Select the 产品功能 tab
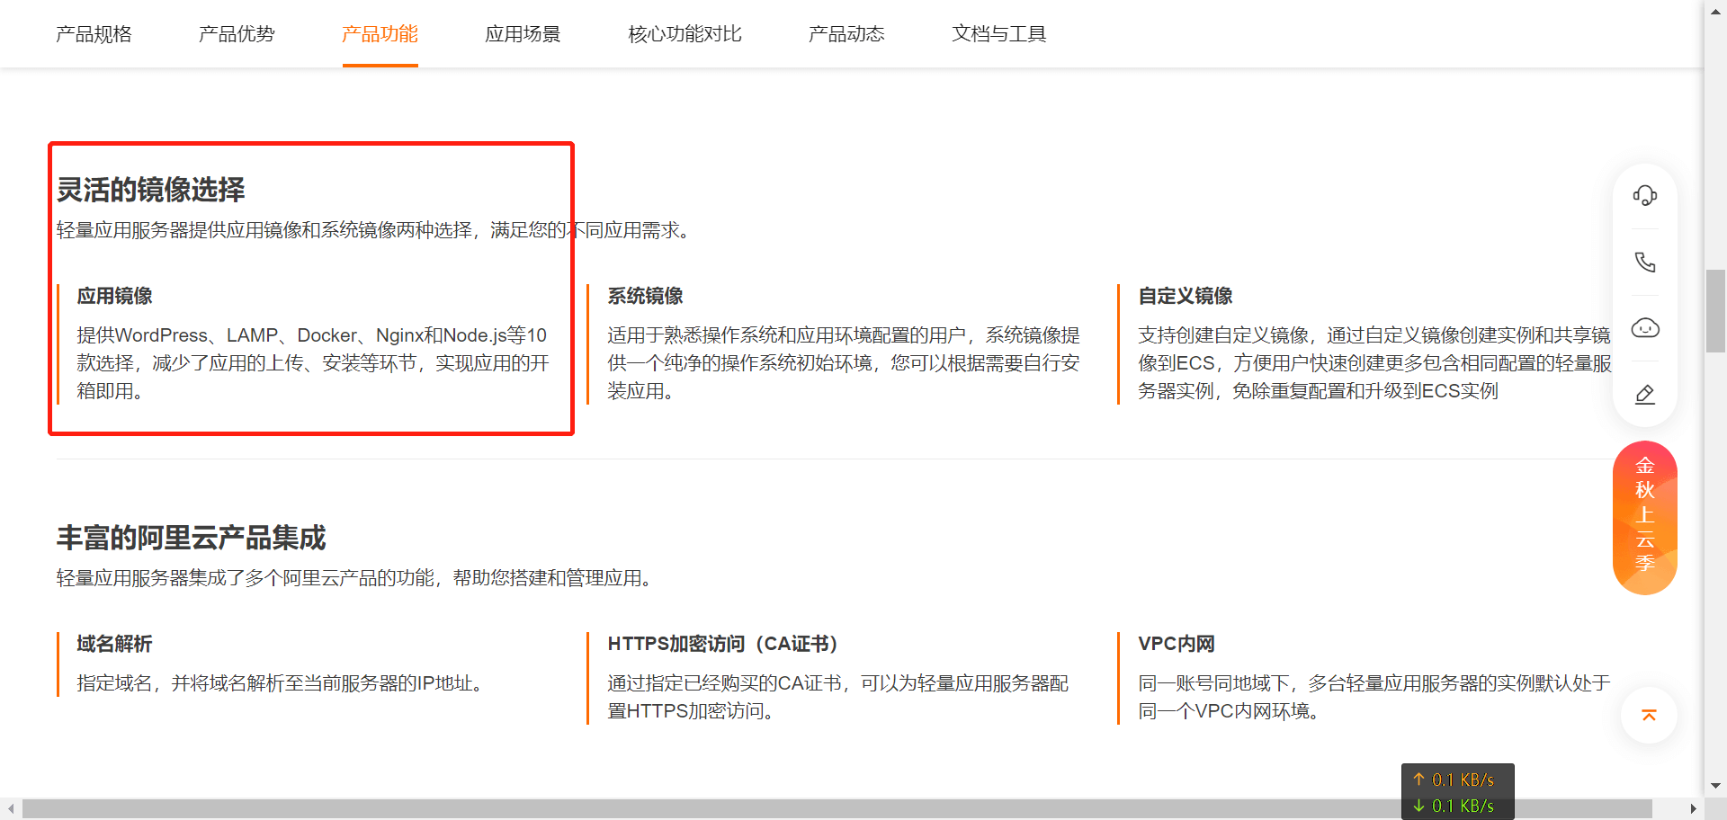 pos(380,34)
